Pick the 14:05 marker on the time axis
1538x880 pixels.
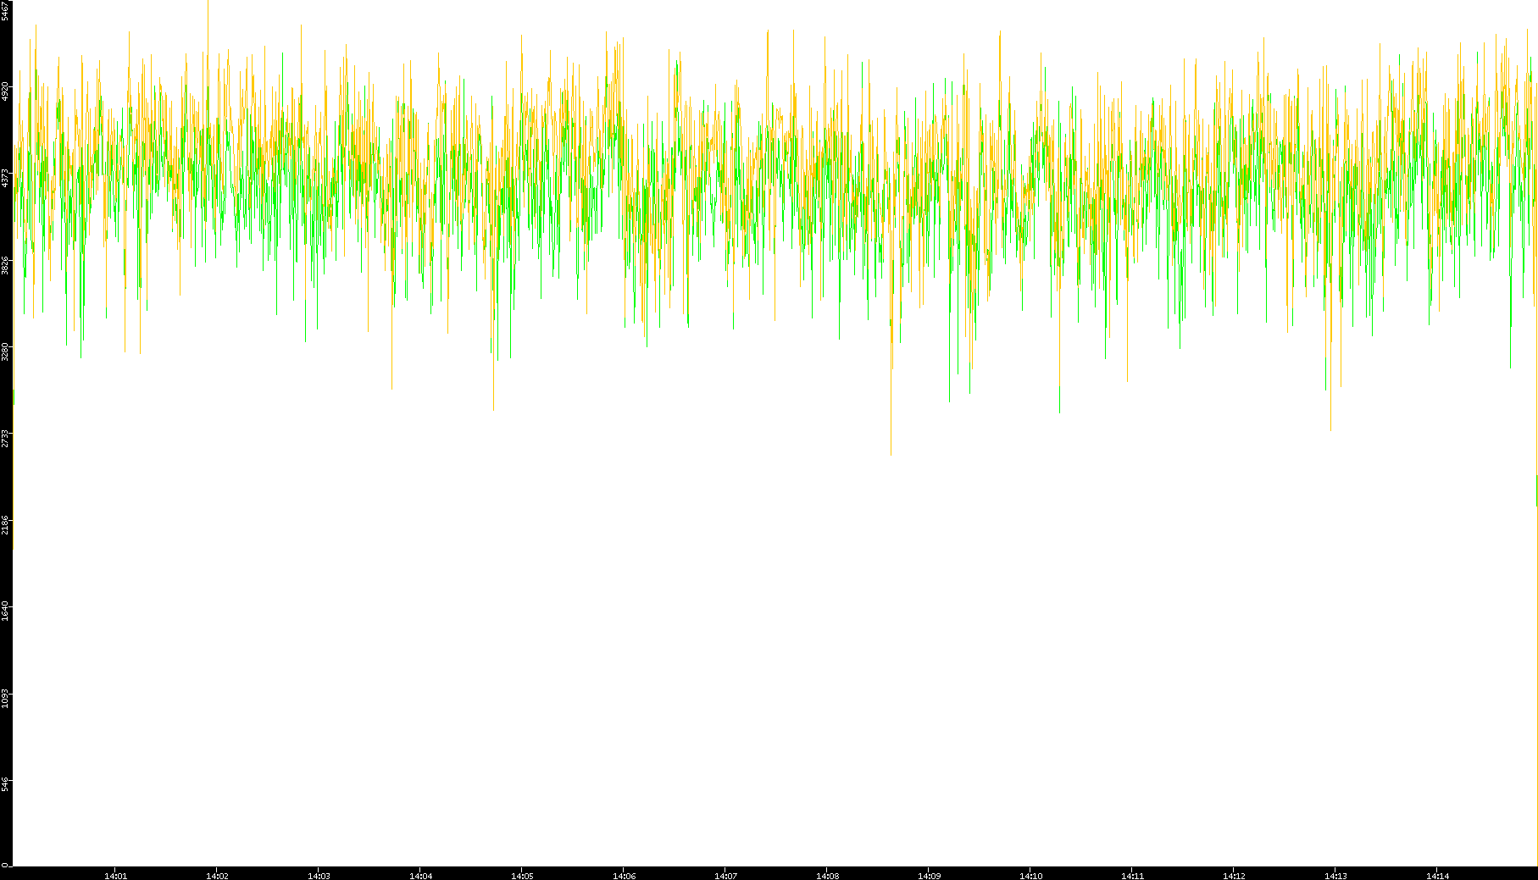[x=522, y=876]
